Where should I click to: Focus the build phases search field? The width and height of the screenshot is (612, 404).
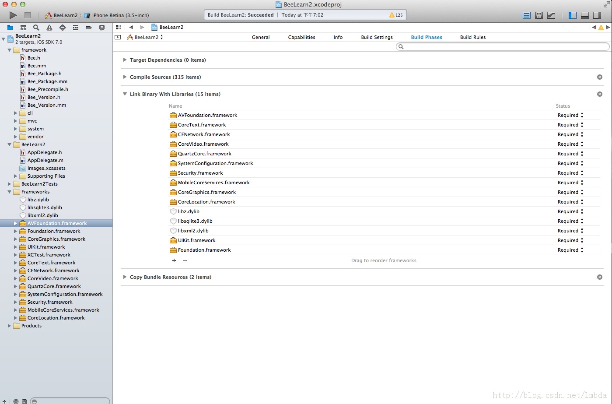503,47
